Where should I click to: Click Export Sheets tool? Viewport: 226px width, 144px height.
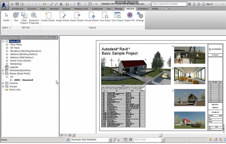point(77,17)
